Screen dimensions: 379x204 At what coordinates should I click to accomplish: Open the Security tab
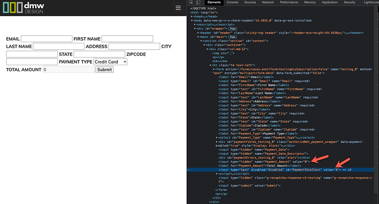point(349,2)
